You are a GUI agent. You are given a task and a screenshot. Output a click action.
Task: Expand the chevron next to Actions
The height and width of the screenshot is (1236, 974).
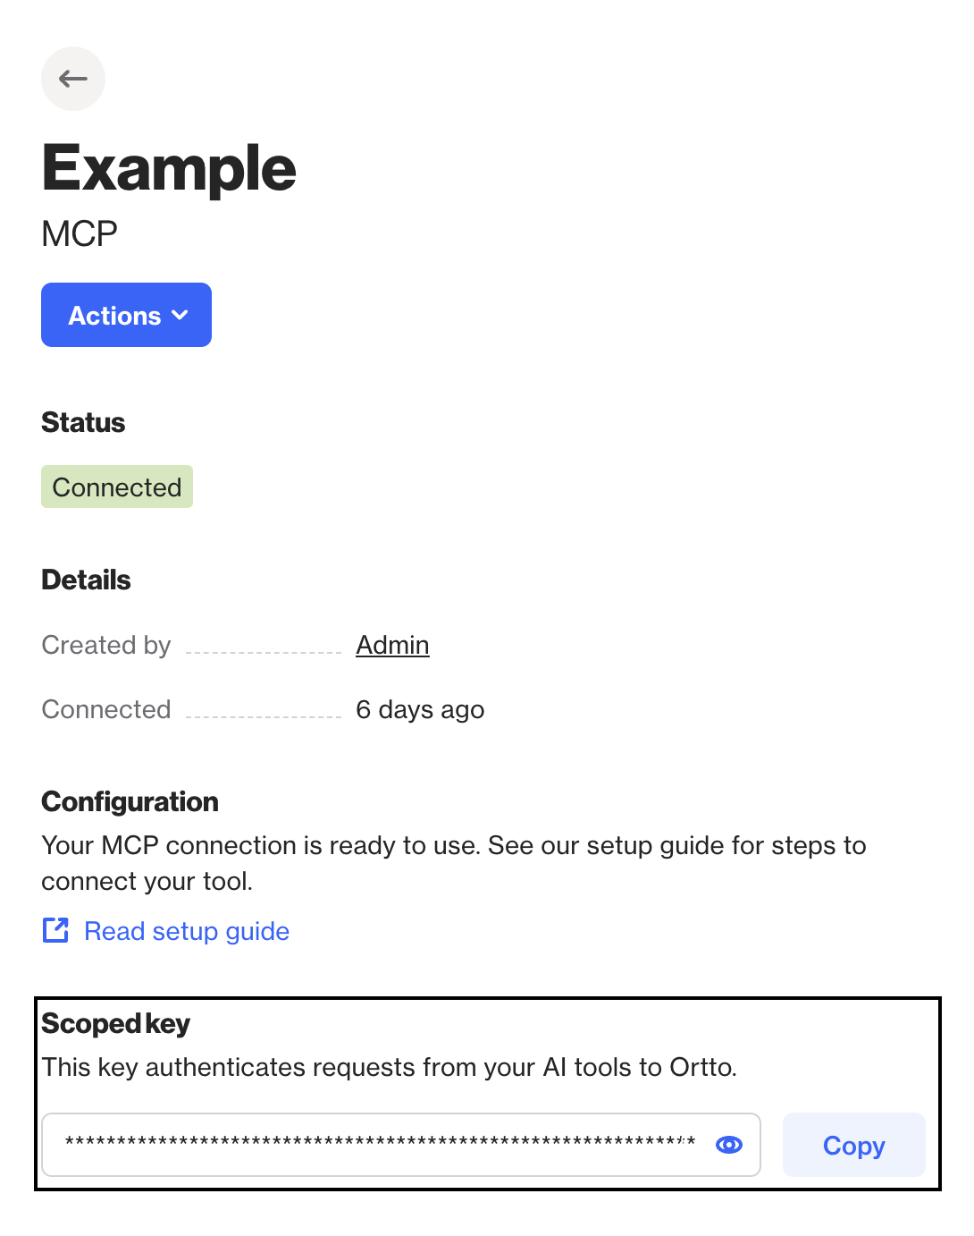[180, 315]
